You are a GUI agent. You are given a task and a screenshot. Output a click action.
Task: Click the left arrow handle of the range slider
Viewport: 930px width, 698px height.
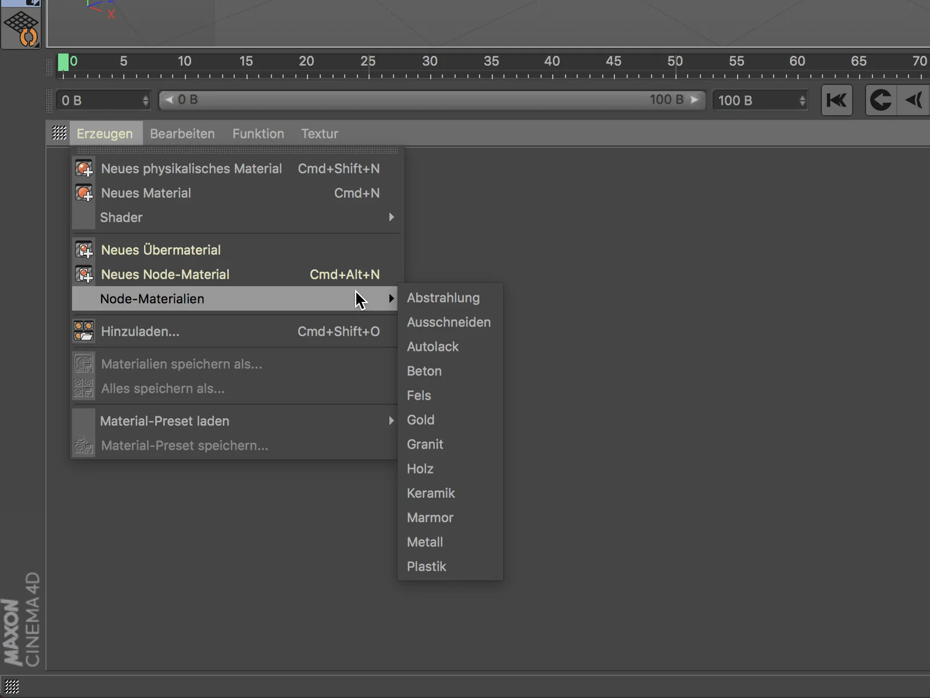tap(169, 99)
